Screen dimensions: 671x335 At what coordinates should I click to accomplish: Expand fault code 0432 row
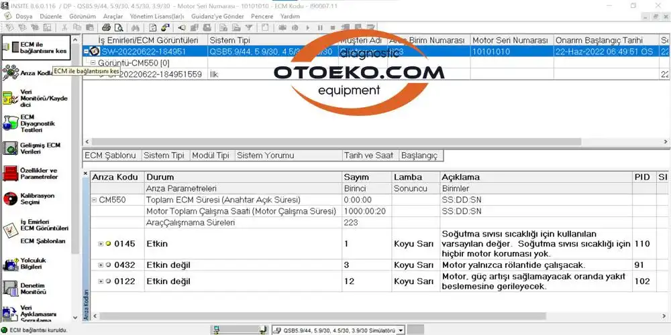point(101,265)
